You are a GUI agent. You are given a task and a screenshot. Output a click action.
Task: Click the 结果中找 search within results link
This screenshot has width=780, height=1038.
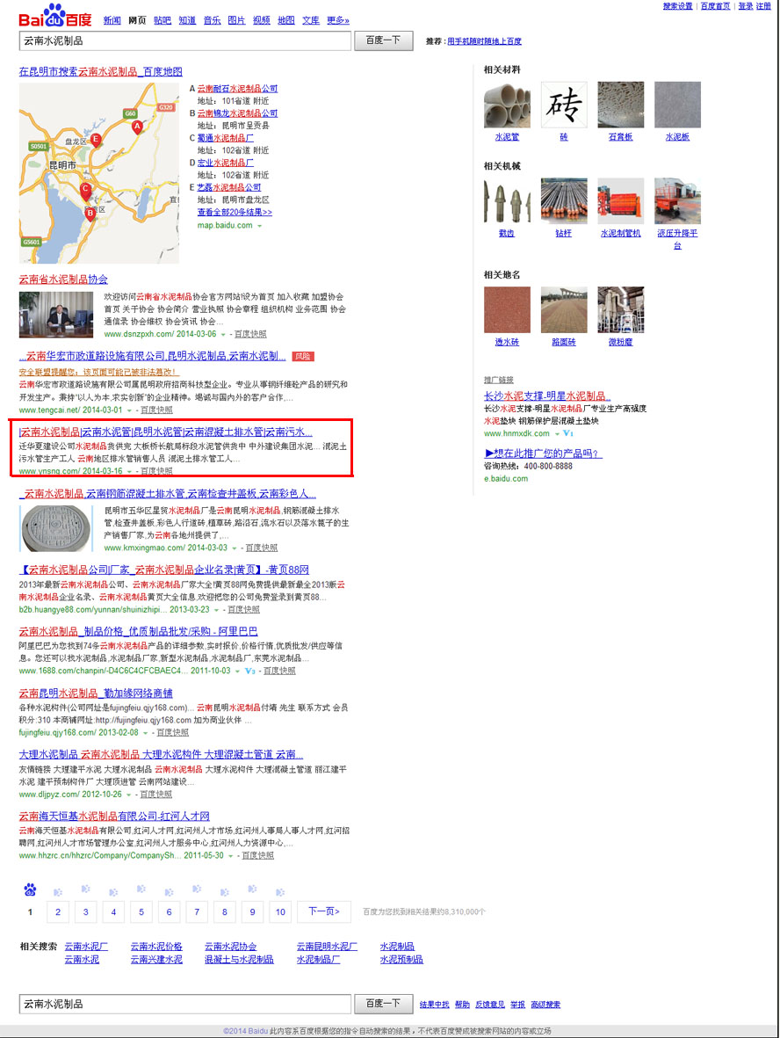(434, 1005)
